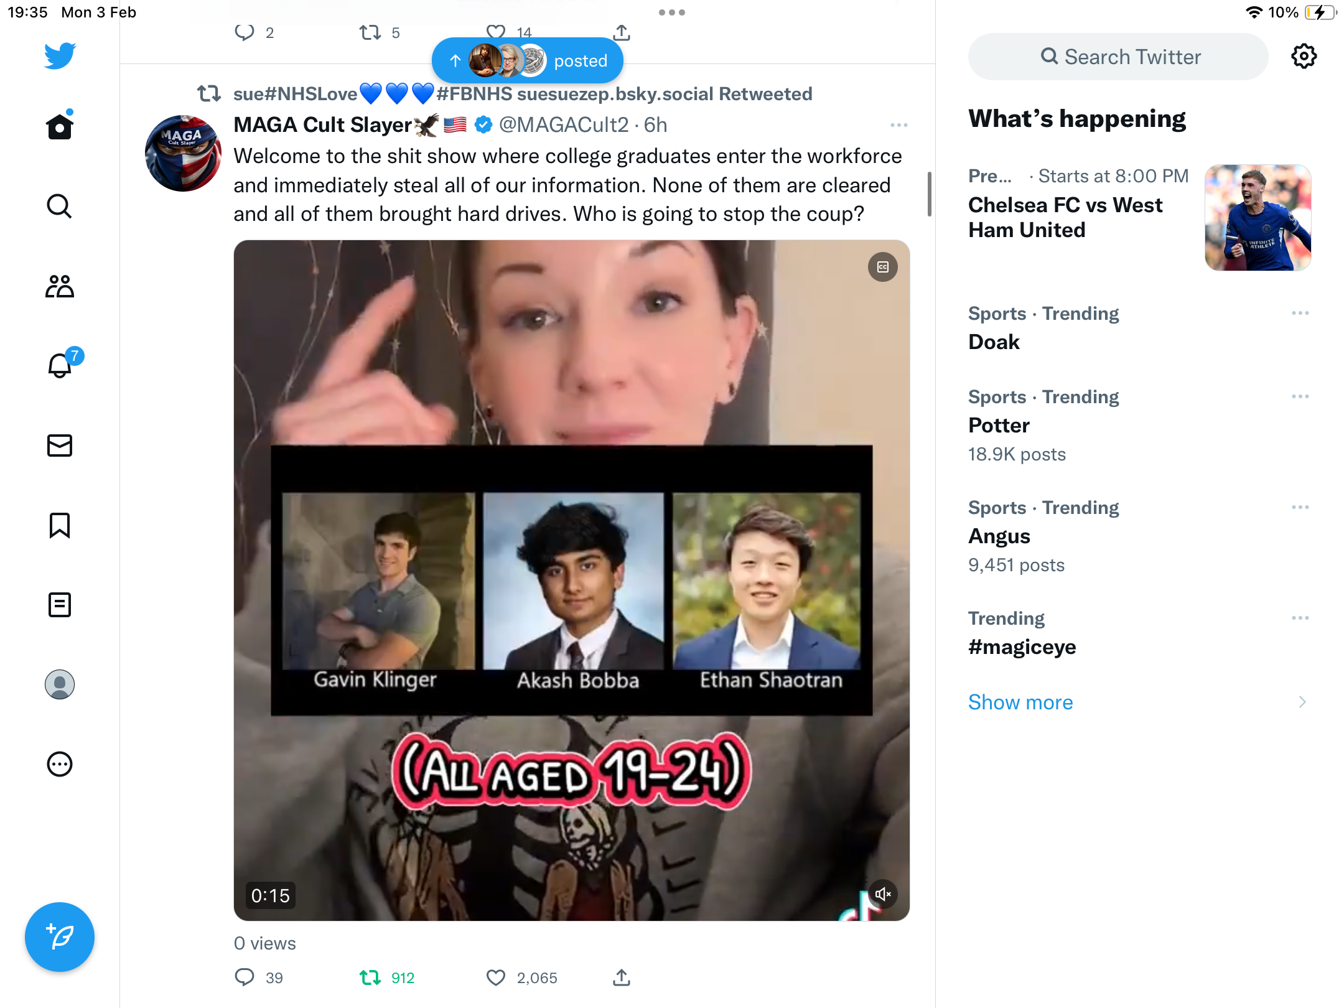1344x1008 pixels.
Task: Compose a new tweet with feather button
Action: [x=60, y=937]
